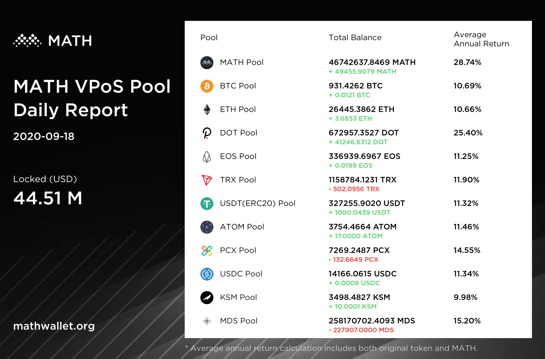This screenshot has height=359, width=545.
Task: Click the dotted MDS pool icon
Action: (207, 321)
